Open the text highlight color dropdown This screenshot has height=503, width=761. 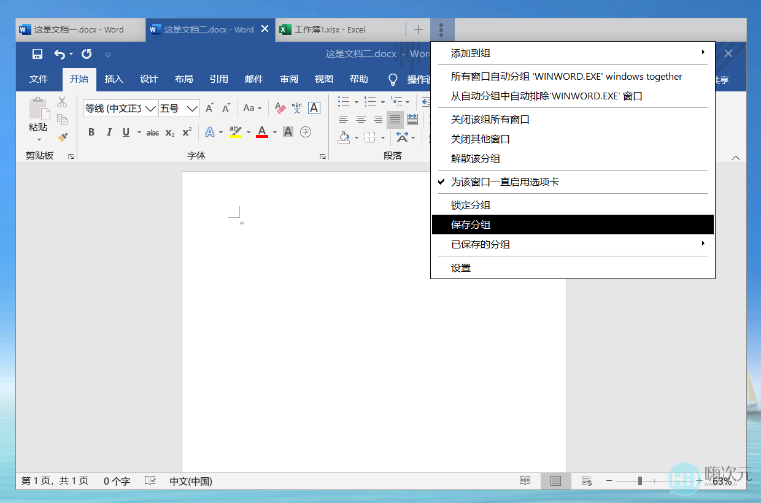click(247, 132)
